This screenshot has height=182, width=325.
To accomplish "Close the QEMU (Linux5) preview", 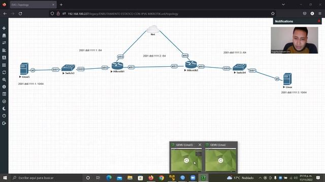I will click(x=200, y=145).
